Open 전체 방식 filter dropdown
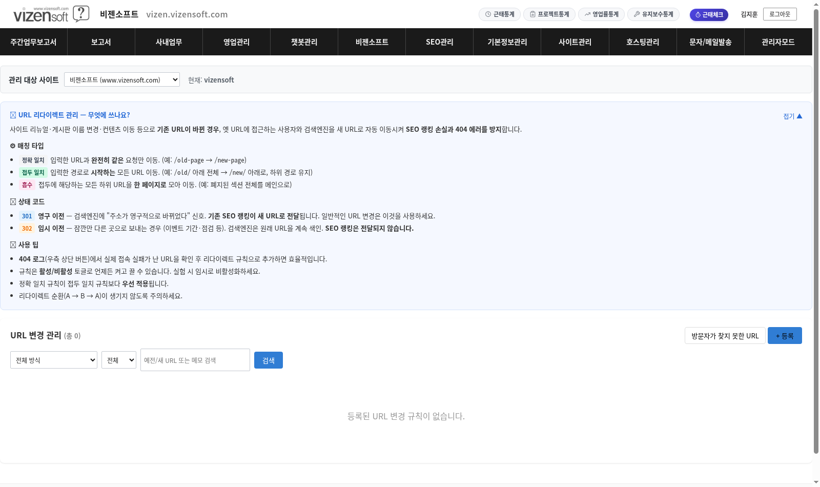820x487 pixels. click(54, 360)
